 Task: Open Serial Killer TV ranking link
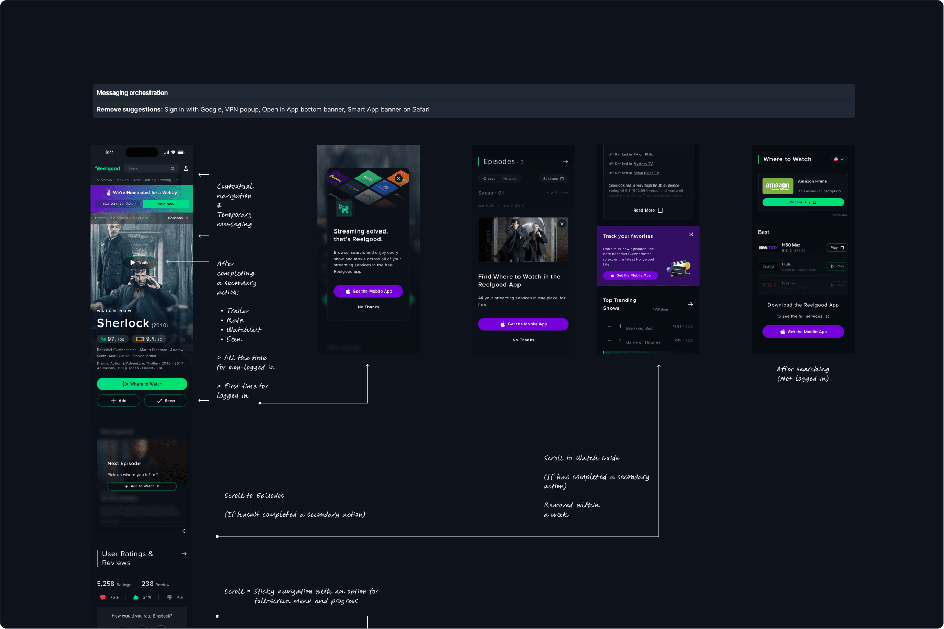(646, 173)
